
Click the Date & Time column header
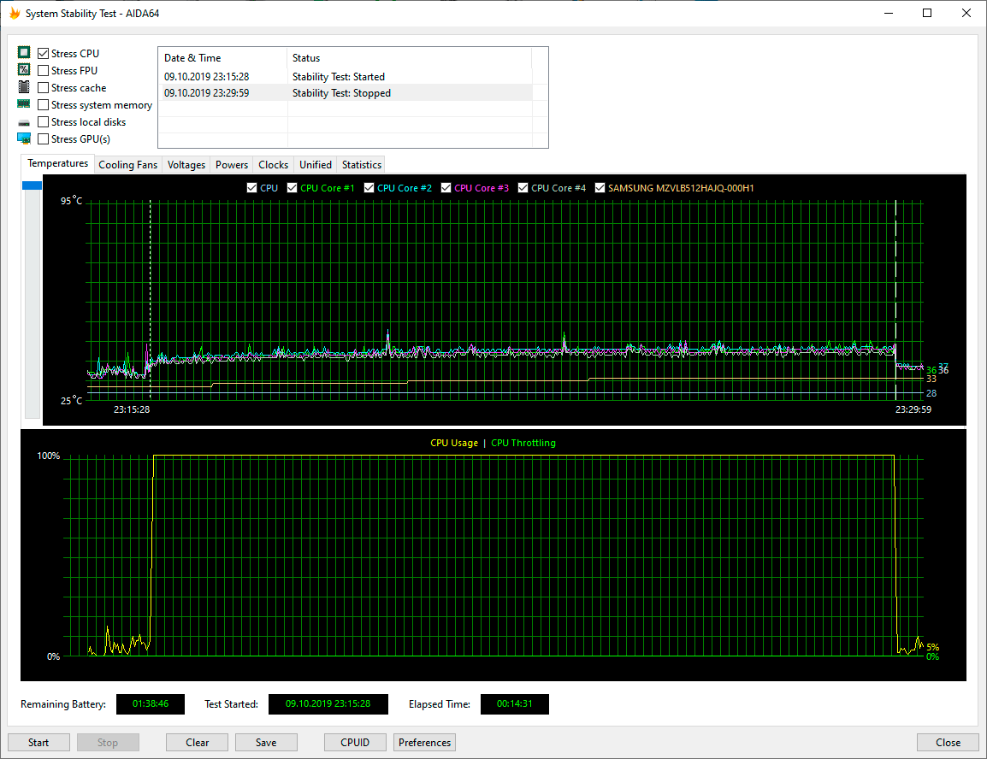223,58
